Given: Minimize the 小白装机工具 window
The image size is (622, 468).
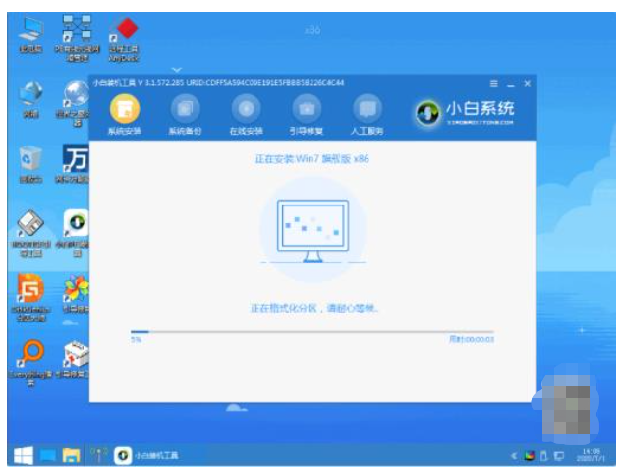Looking at the screenshot, I should click(511, 84).
